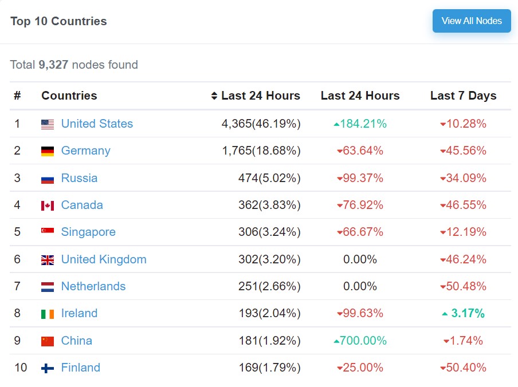Click the Russia flag icon
This screenshot has width=518, height=387.
tap(49, 178)
